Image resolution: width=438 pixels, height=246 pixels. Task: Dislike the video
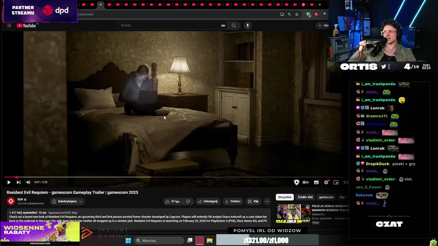(x=188, y=201)
